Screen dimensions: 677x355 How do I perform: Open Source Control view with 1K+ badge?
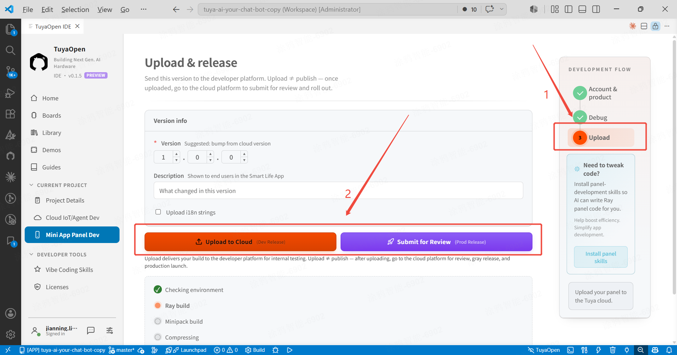tap(11, 71)
